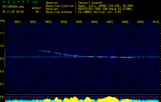Select the 0.6 kHz frequency tick
This screenshot has height=102, width=161.
(x=2, y=97)
